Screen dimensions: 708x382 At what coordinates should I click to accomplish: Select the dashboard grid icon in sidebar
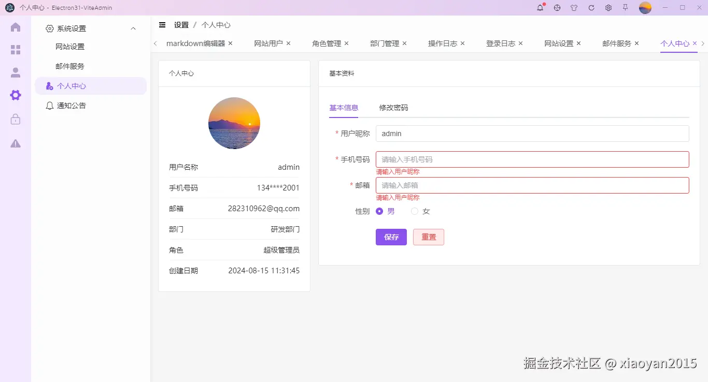point(15,49)
